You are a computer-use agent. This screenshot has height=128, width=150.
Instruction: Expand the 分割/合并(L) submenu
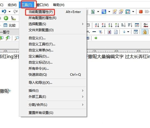53,105
